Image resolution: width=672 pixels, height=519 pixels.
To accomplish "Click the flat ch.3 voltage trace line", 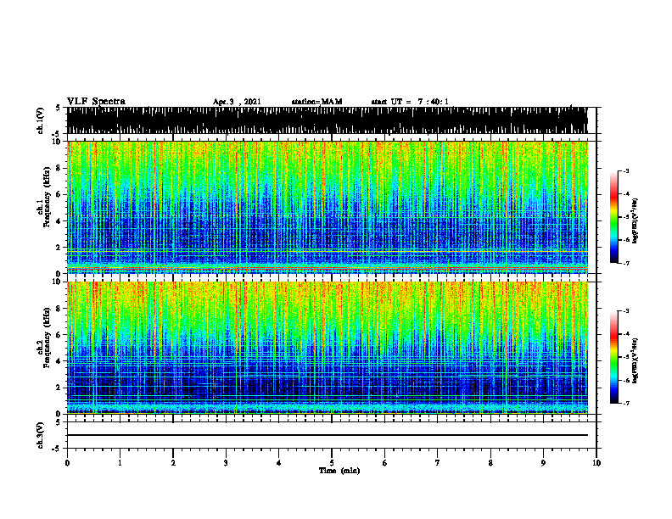I will pyautogui.click(x=327, y=435).
